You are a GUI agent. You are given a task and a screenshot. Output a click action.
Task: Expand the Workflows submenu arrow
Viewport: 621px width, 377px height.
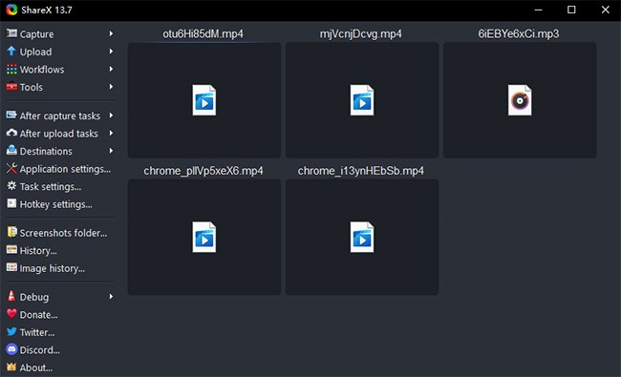(111, 69)
